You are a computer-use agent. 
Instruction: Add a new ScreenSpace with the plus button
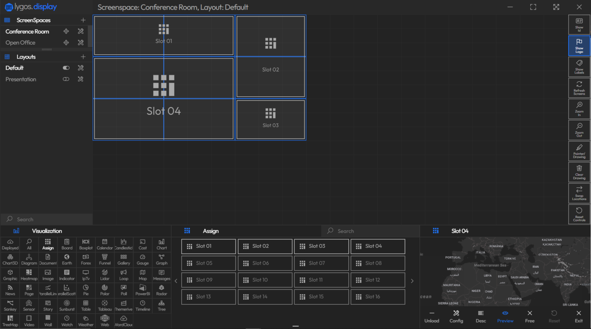click(x=83, y=20)
